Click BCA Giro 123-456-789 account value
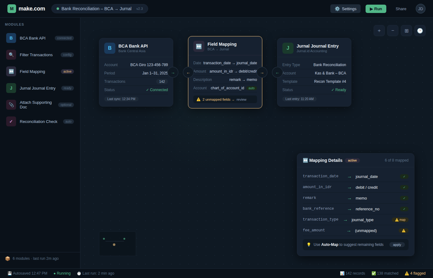433x278 pixels. click(x=149, y=65)
